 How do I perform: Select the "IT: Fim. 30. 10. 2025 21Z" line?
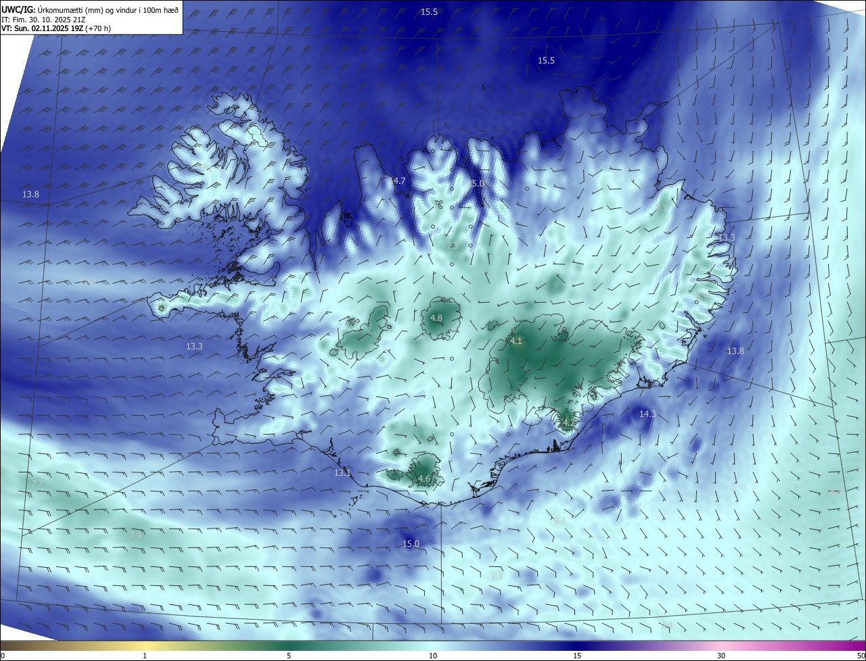pyautogui.click(x=45, y=20)
